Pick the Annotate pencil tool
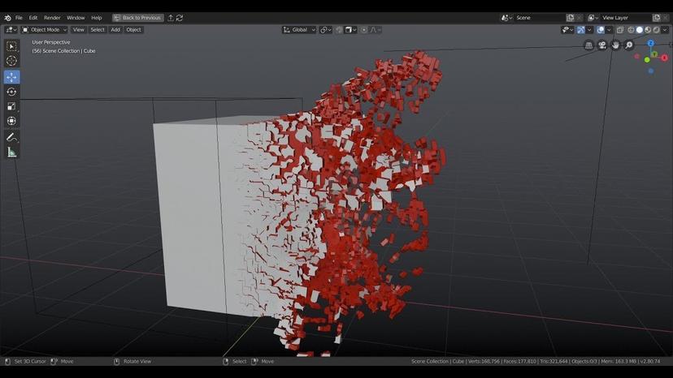This screenshot has height=378, width=673. coord(11,137)
